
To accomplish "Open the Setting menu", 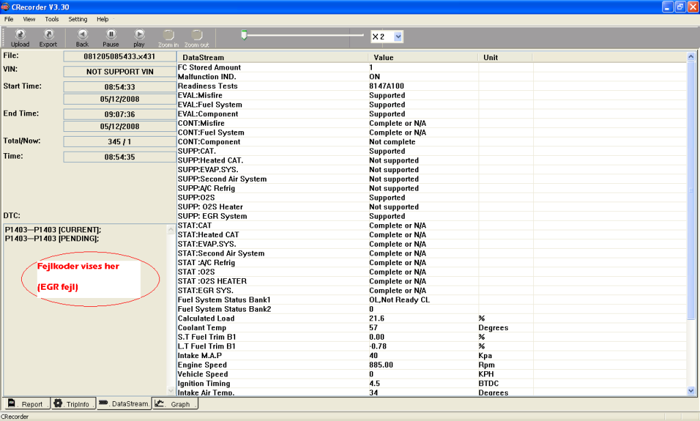I will click(x=77, y=19).
